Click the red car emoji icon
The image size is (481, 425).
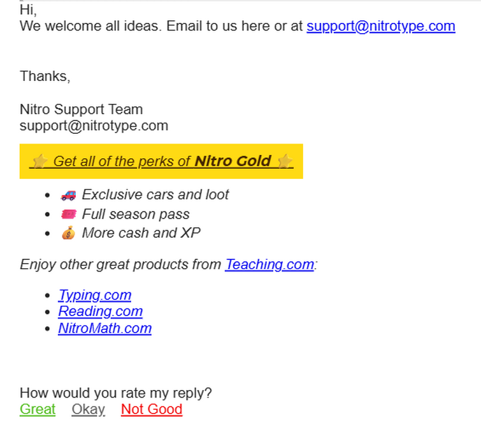tap(68, 195)
